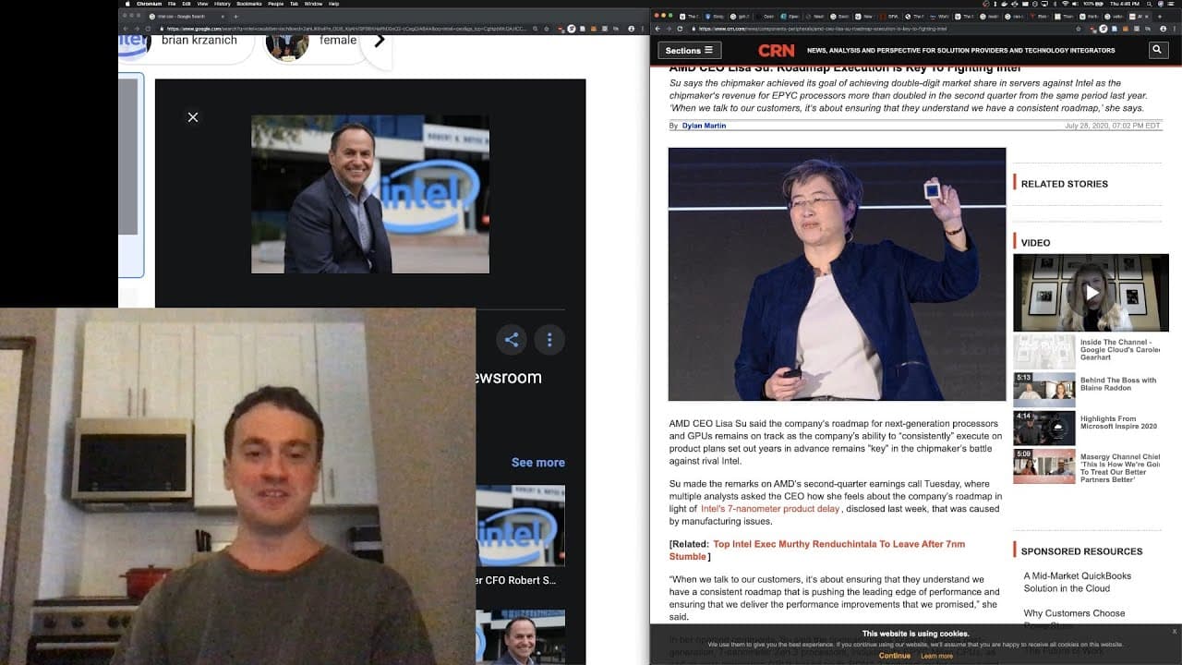Screen dimensions: 1182x665
Task: Open the large Intel CEO preview image
Action: click(x=370, y=194)
